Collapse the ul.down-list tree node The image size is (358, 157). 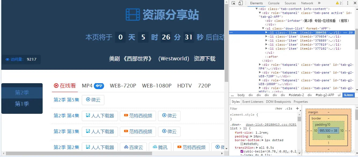pos(263,28)
